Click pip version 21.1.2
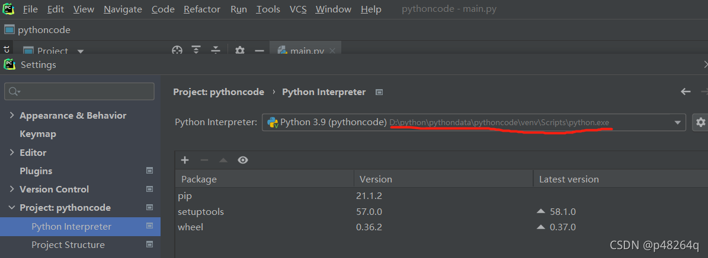Viewport: 708px width, 258px height. pos(369,197)
